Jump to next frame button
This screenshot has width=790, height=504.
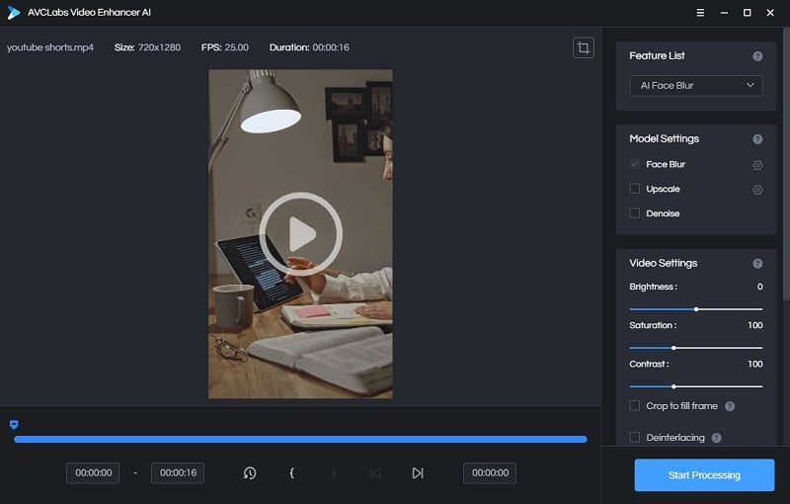[418, 473]
